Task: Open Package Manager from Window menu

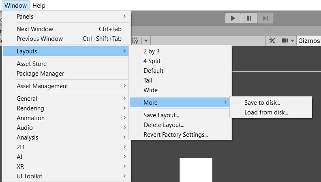Action: tap(66, 73)
